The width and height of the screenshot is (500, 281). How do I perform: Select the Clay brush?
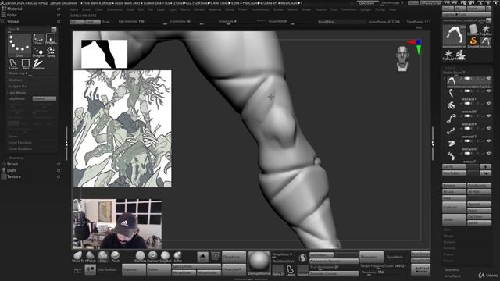pyautogui.click(x=102, y=257)
